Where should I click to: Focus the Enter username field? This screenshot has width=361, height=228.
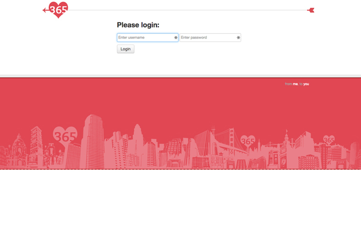[x=144, y=38]
